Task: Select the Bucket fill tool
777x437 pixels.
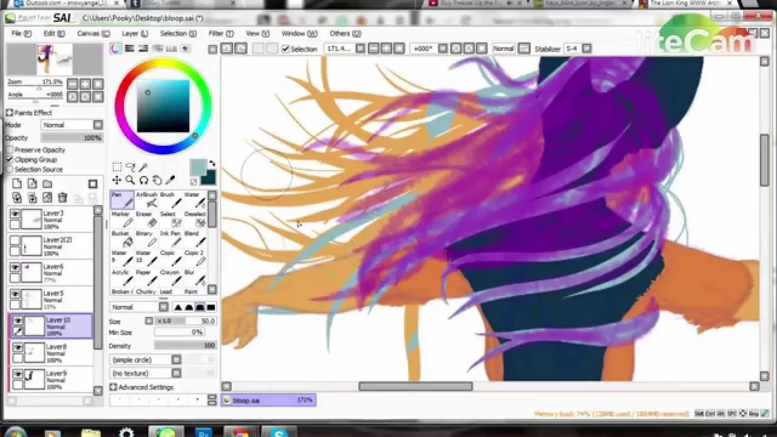Action: pyautogui.click(x=122, y=239)
